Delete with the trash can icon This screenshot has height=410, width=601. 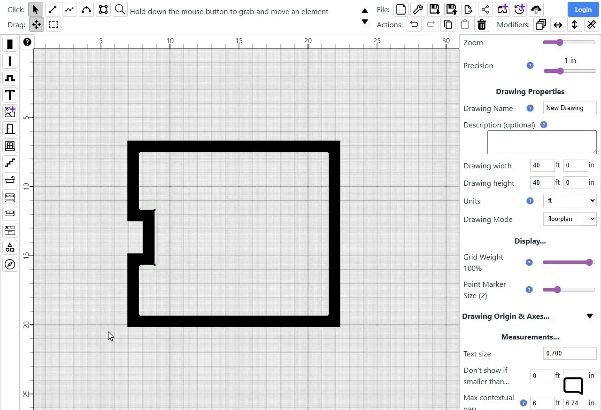tap(481, 24)
